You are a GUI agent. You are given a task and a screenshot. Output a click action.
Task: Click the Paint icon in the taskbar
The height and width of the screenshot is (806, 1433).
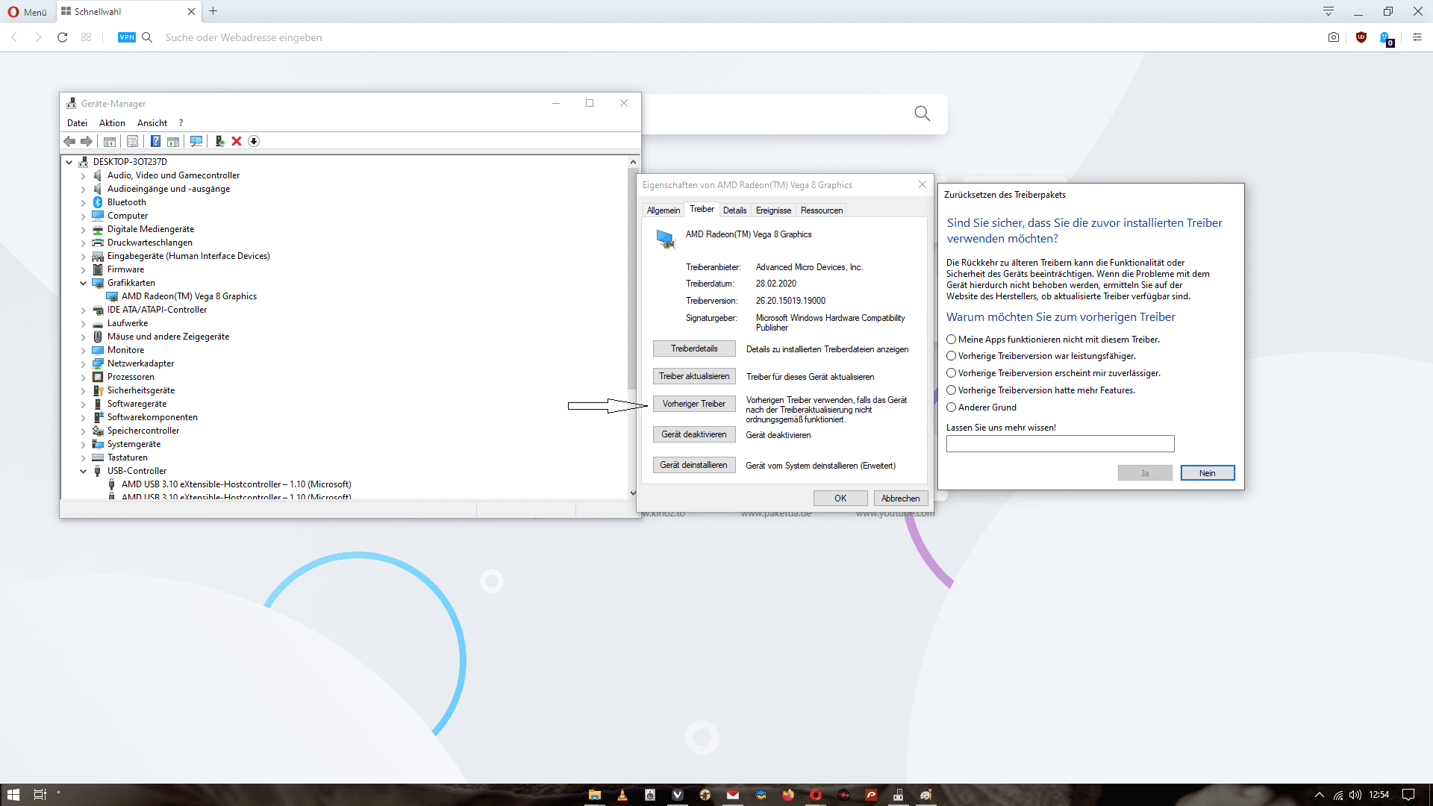[926, 795]
